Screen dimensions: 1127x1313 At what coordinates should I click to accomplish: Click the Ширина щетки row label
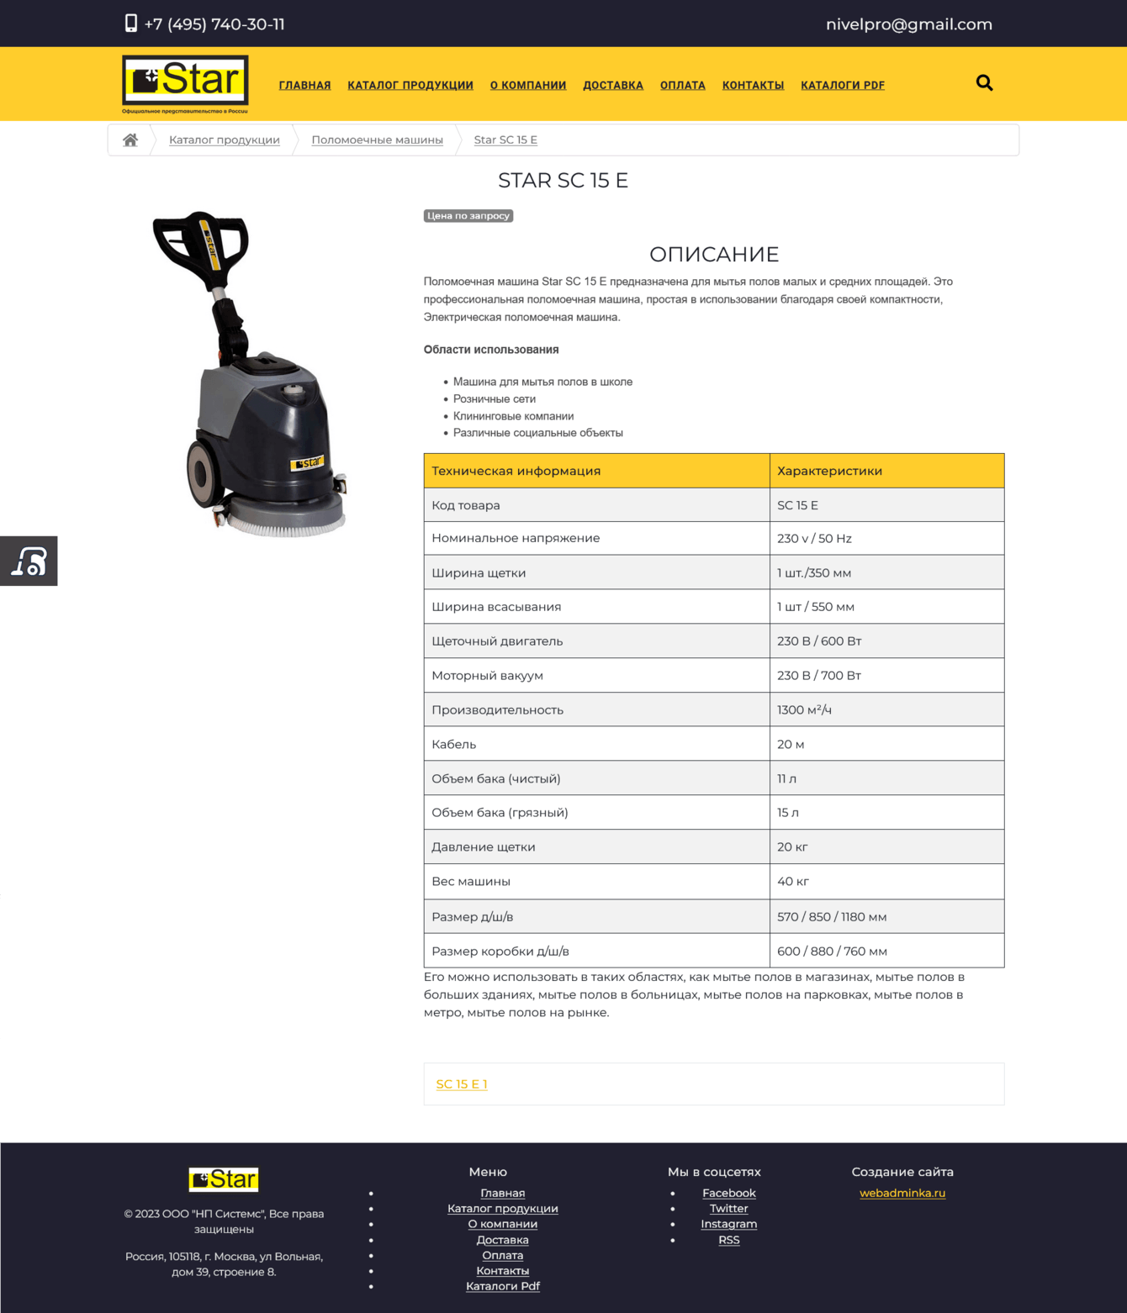pyautogui.click(x=479, y=573)
